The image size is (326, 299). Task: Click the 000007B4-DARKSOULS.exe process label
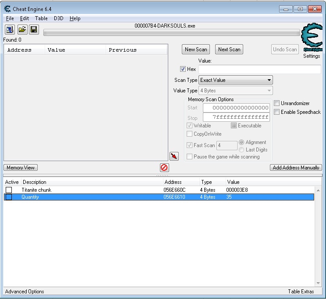pyautogui.click(x=165, y=26)
